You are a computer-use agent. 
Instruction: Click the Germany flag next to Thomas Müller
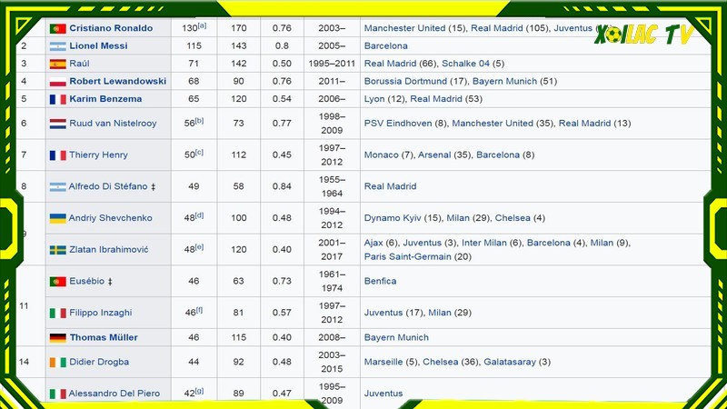(57, 337)
